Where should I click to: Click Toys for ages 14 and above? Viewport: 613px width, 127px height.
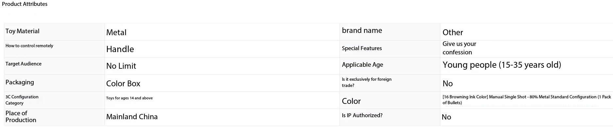point(129,98)
